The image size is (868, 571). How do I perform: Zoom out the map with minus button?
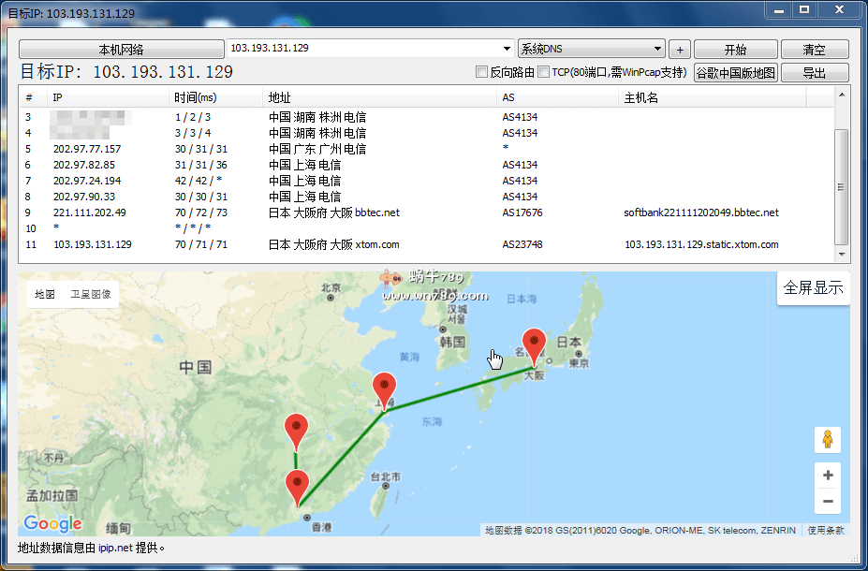[x=827, y=502]
